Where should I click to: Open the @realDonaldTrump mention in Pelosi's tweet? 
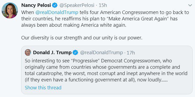(57, 12)
